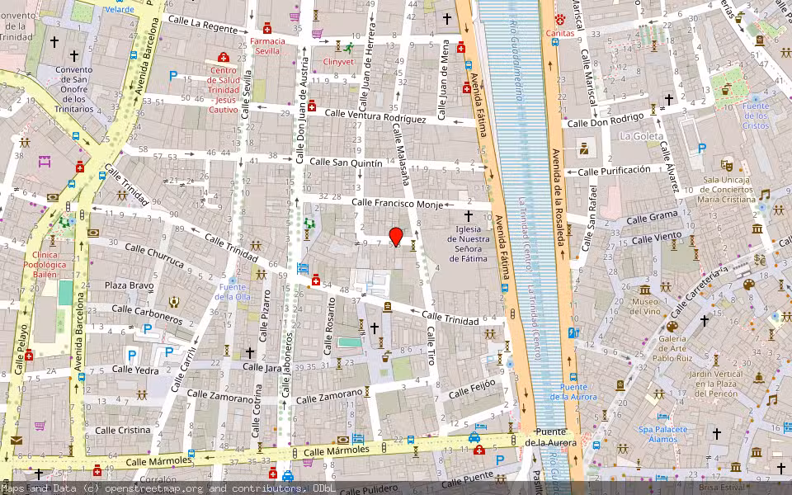Click the Avenida de la Rosaleda label
792x495 pixels.
pyautogui.click(x=559, y=197)
